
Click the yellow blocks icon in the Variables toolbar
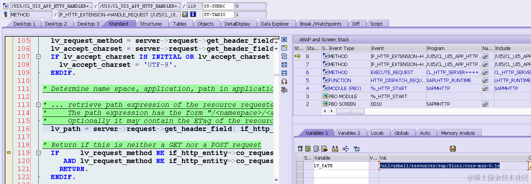click(x=336, y=148)
